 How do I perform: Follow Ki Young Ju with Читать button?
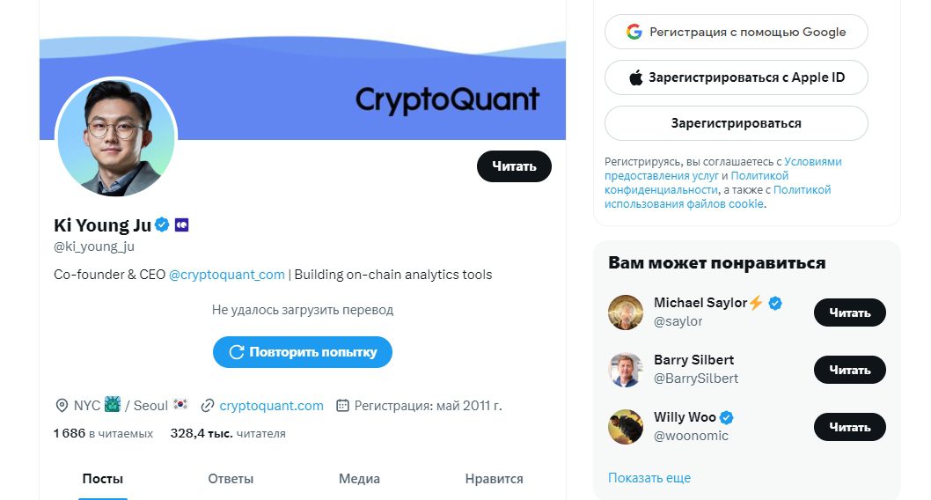(514, 166)
